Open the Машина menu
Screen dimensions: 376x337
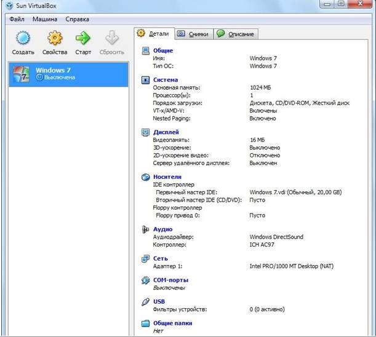[x=45, y=19]
